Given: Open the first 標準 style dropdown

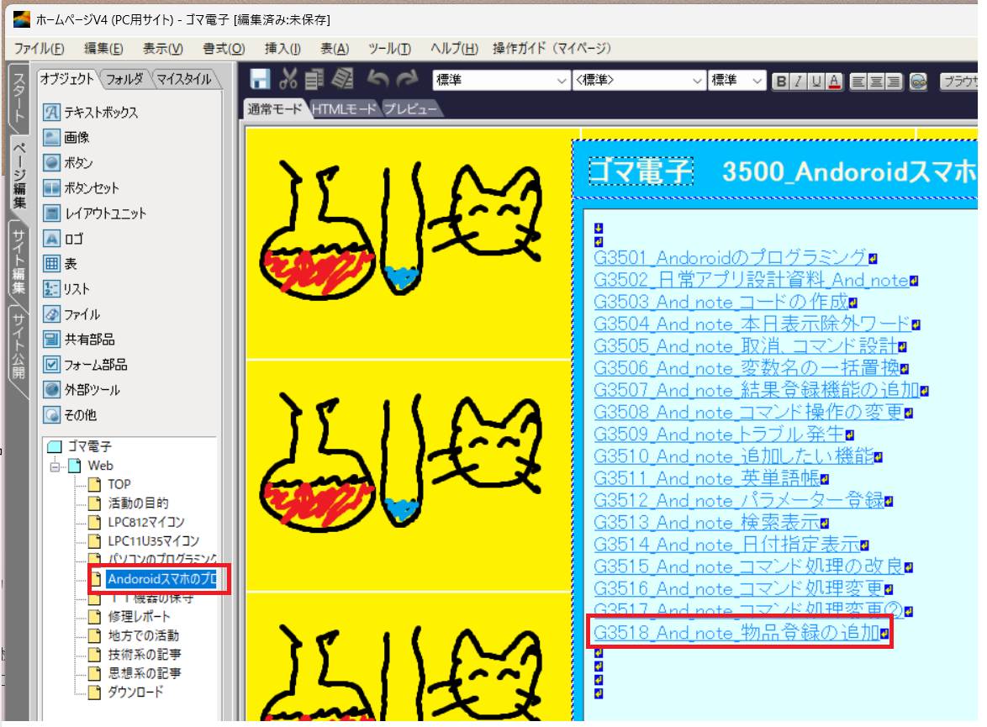Looking at the screenshot, I should tap(501, 81).
